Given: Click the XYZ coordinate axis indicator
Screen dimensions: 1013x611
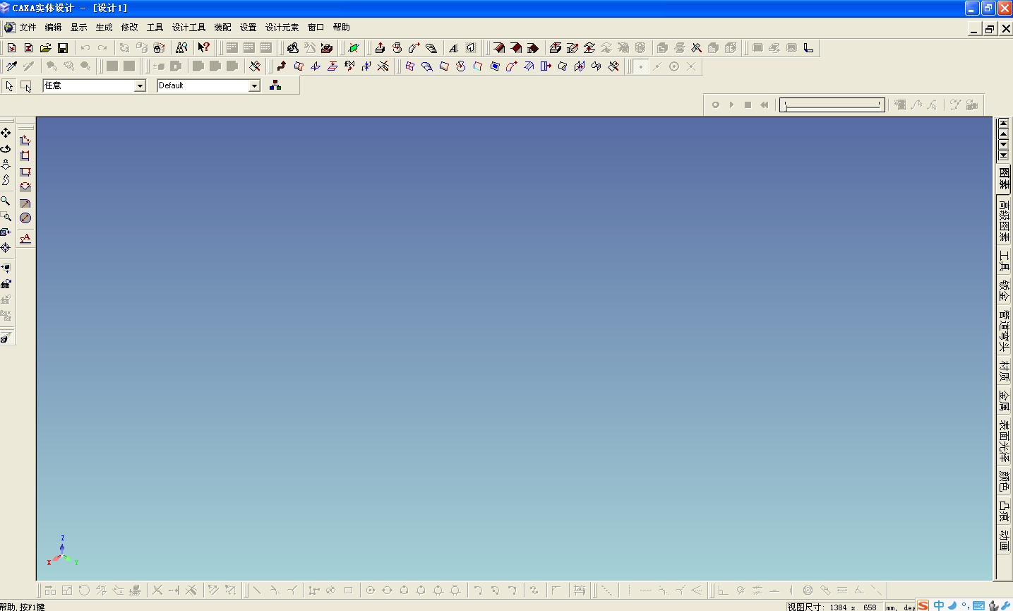Looking at the screenshot, I should click(x=62, y=552).
